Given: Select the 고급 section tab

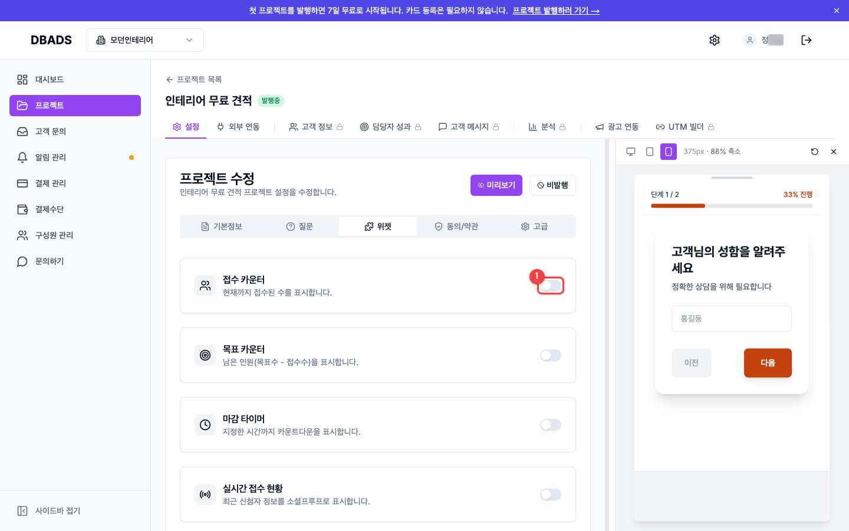Looking at the screenshot, I should [x=534, y=227].
